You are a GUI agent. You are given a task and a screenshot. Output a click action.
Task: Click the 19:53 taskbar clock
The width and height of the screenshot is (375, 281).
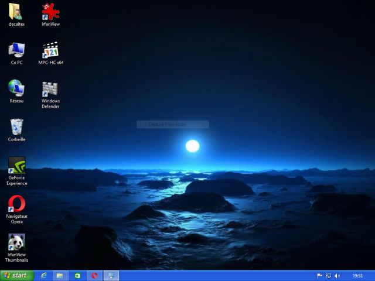point(357,276)
